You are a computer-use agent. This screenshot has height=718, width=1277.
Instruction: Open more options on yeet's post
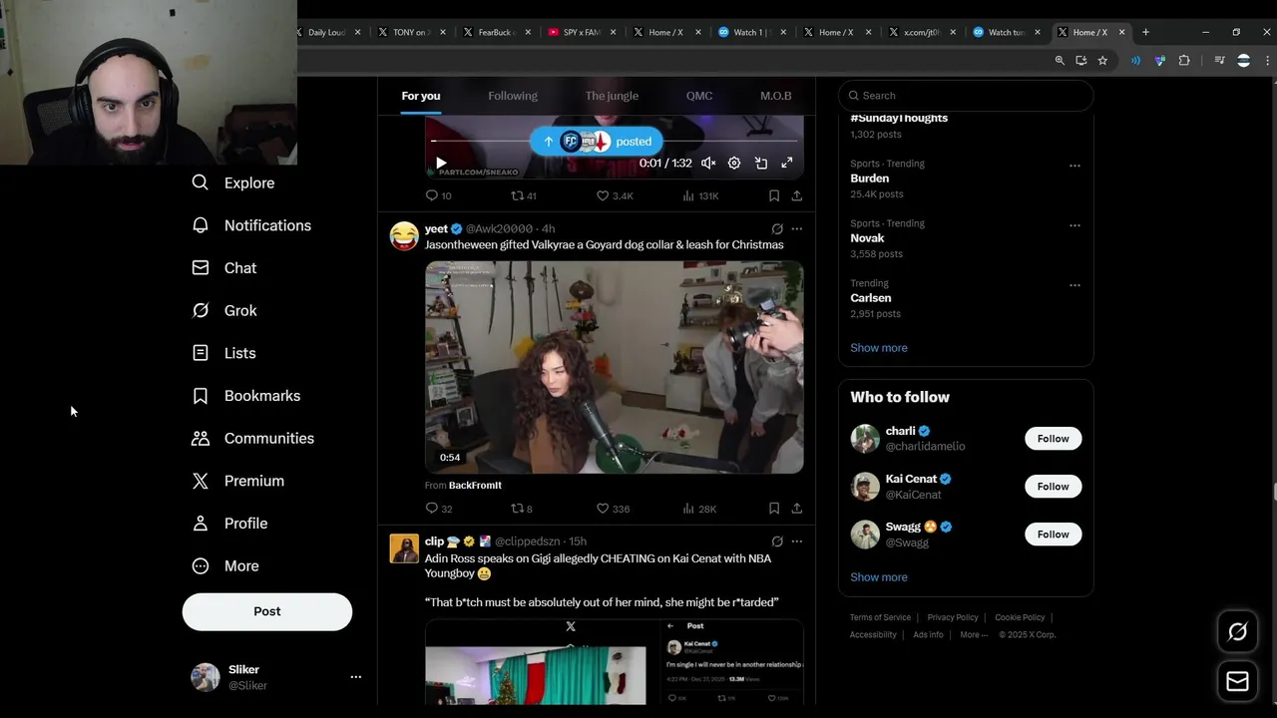click(x=796, y=228)
